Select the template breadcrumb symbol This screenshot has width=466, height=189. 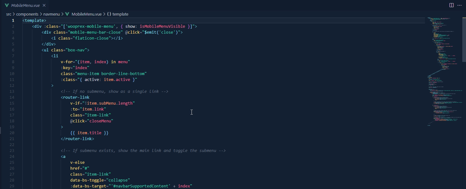tap(120, 14)
